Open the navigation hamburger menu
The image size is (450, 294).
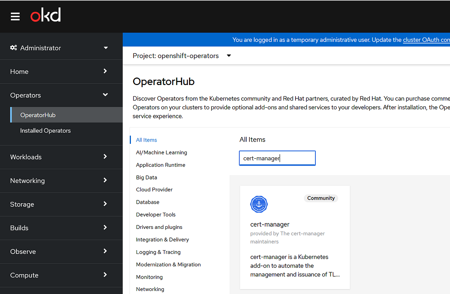[x=15, y=16]
